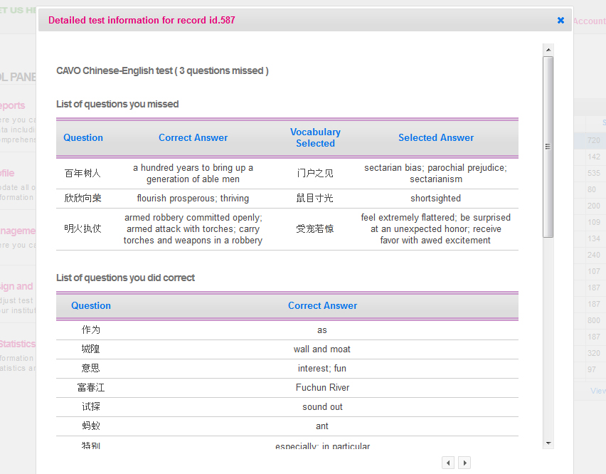Select the missed question 欣欣向荣

[83, 199]
